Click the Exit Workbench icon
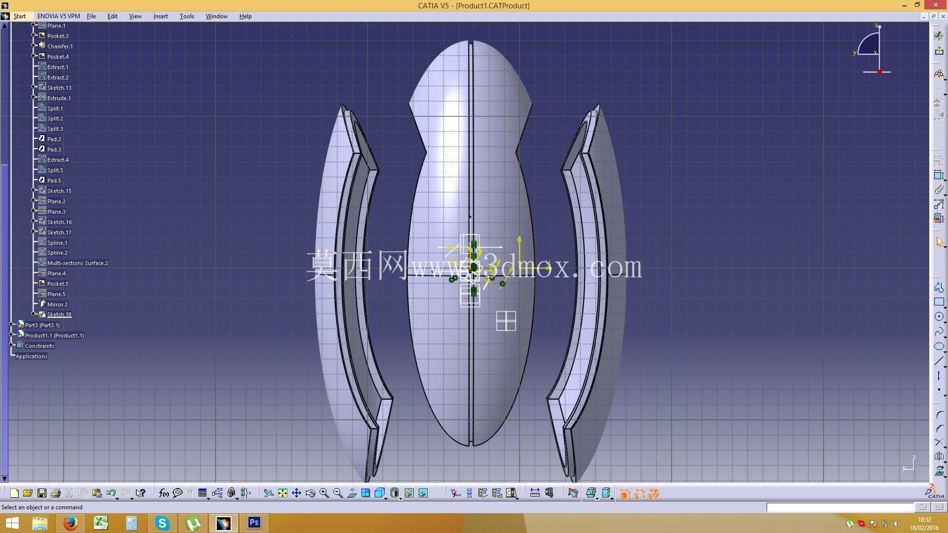 [x=939, y=50]
